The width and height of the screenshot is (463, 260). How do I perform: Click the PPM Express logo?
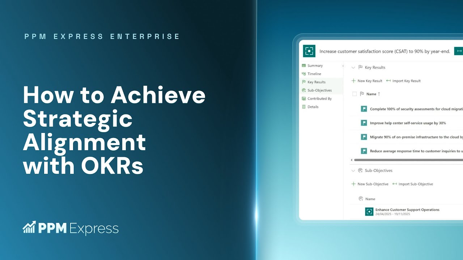[71, 228]
